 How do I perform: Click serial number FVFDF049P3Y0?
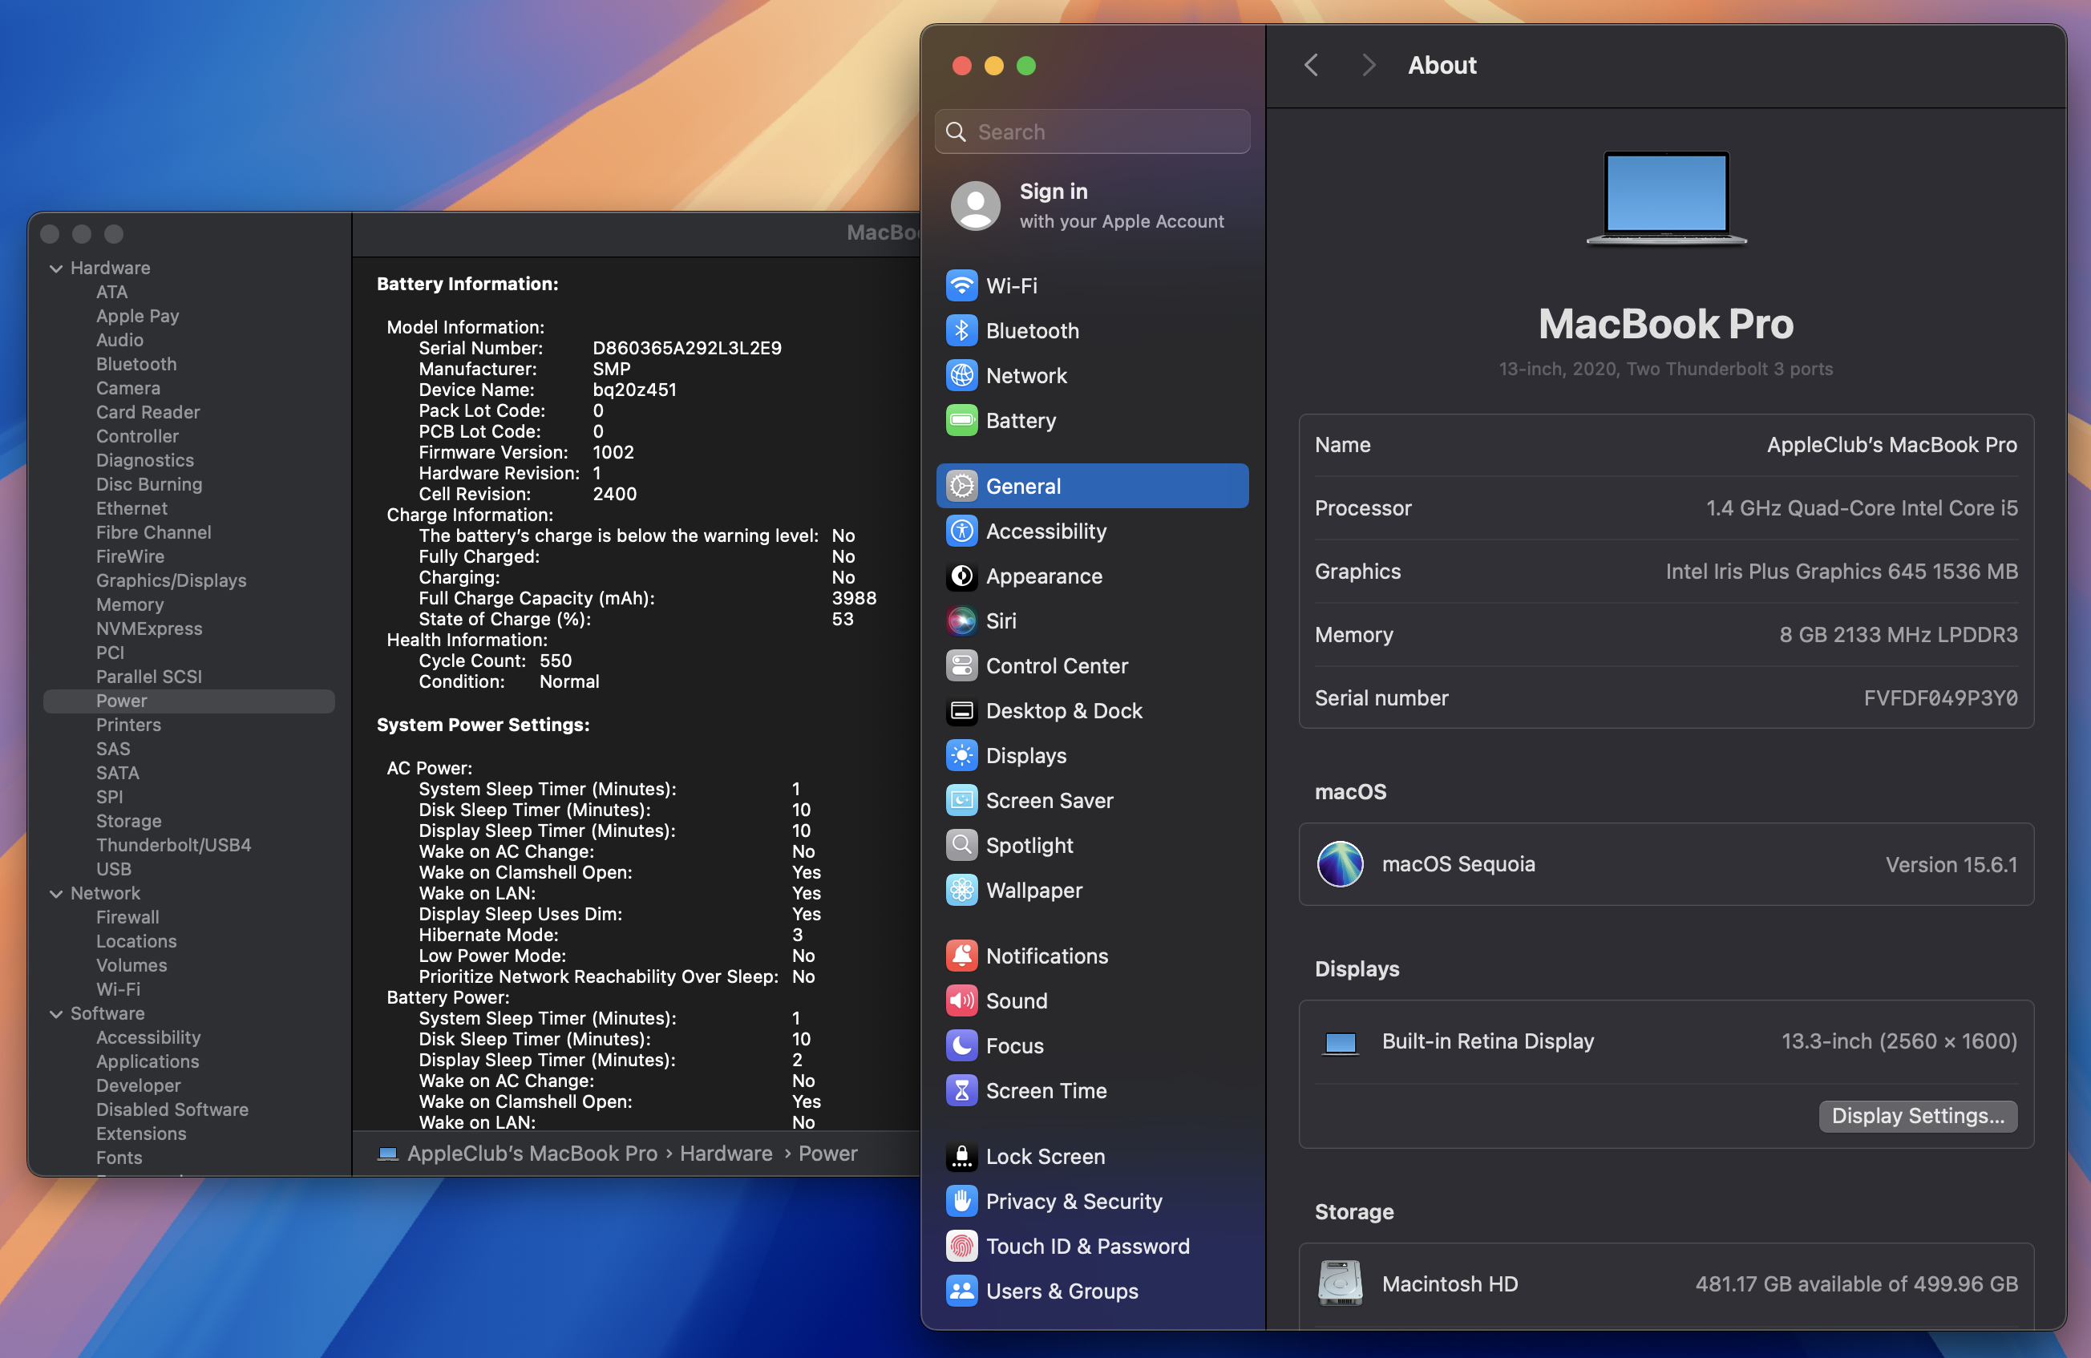1941,698
